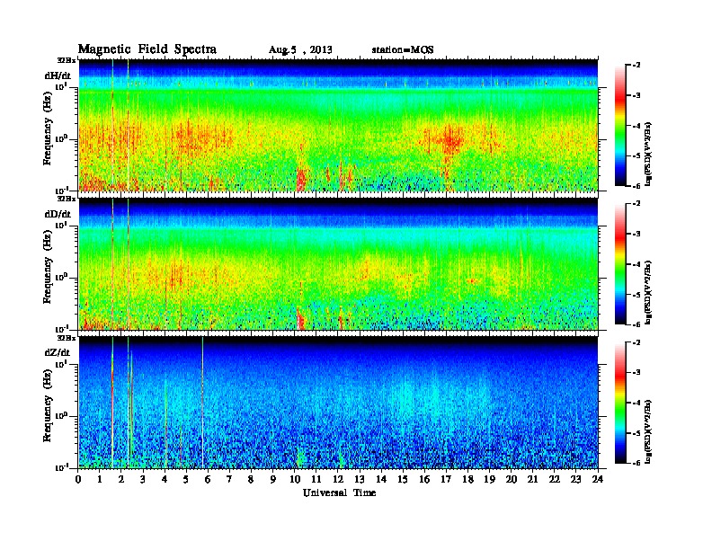Image resolution: width=712 pixels, height=550 pixels.
Task: Click the dH/dt panel label
Action: click(x=58, y=75)
